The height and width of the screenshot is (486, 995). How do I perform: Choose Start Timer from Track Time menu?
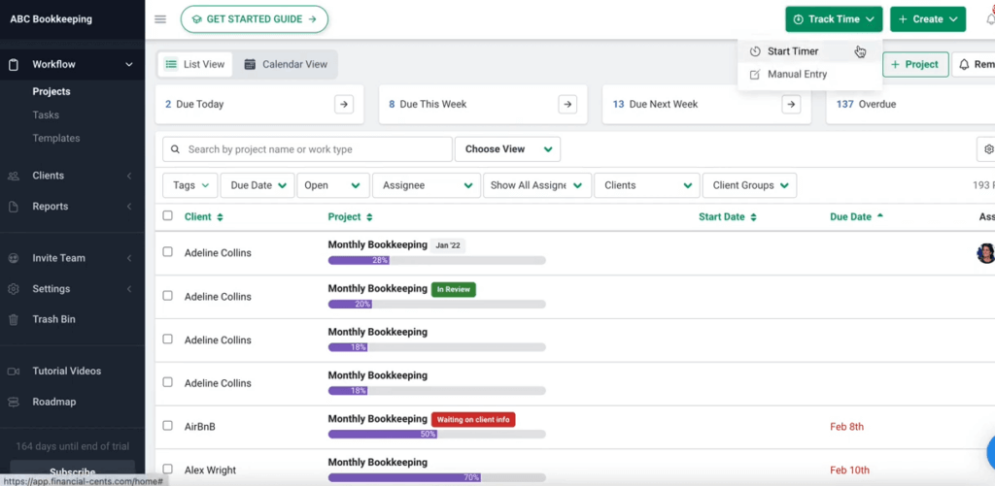click(792, 51)
